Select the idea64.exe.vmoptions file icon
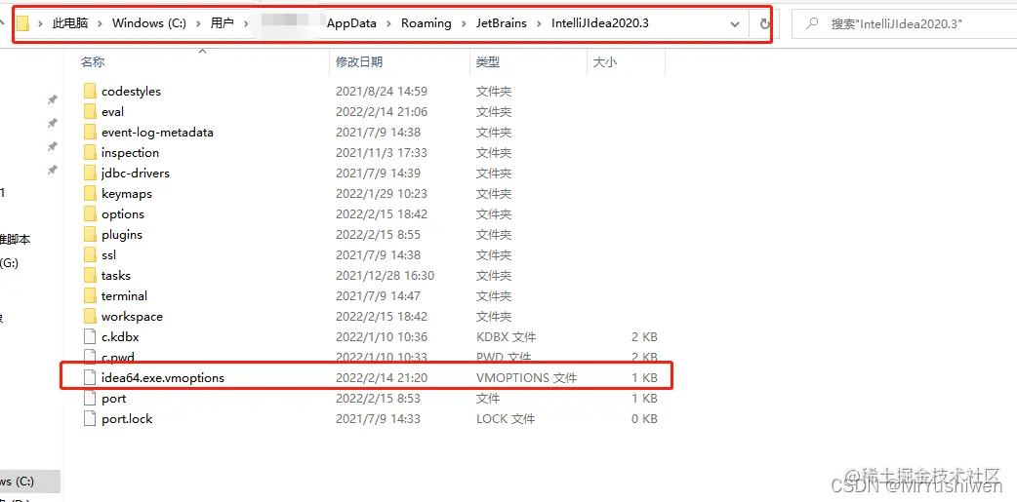Viewport: 1017px width, 502px height. pos(90,377)
